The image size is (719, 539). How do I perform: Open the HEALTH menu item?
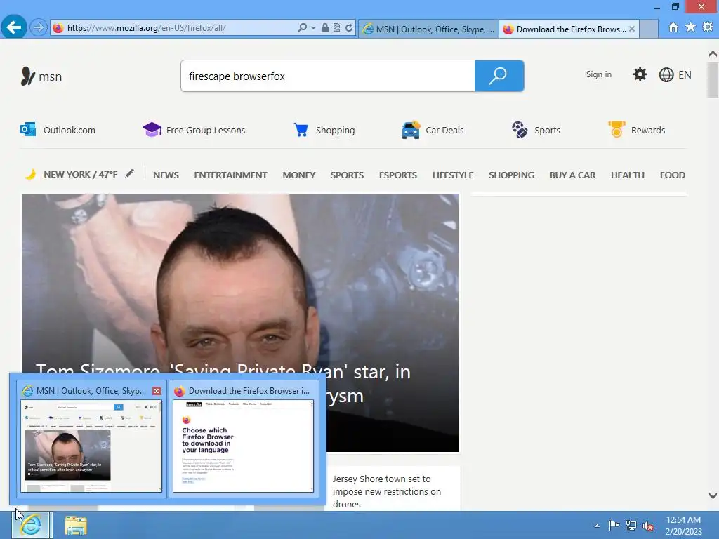(x=627, y=175)
